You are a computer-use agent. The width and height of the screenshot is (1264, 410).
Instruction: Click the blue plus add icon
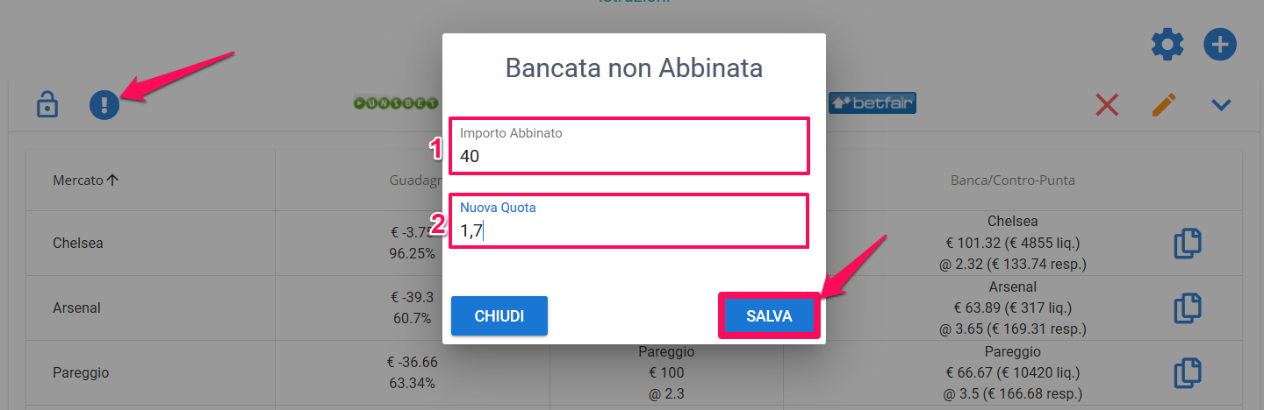pyautogui.click(x=1220, y=44)
